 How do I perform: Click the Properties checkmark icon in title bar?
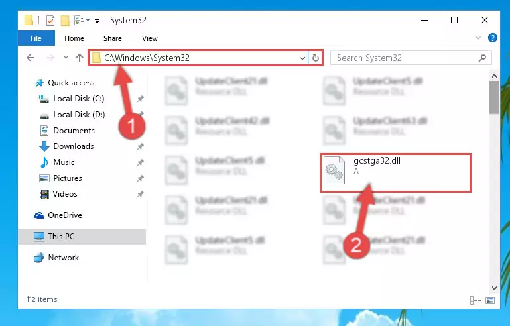click(x=50, y=21)
